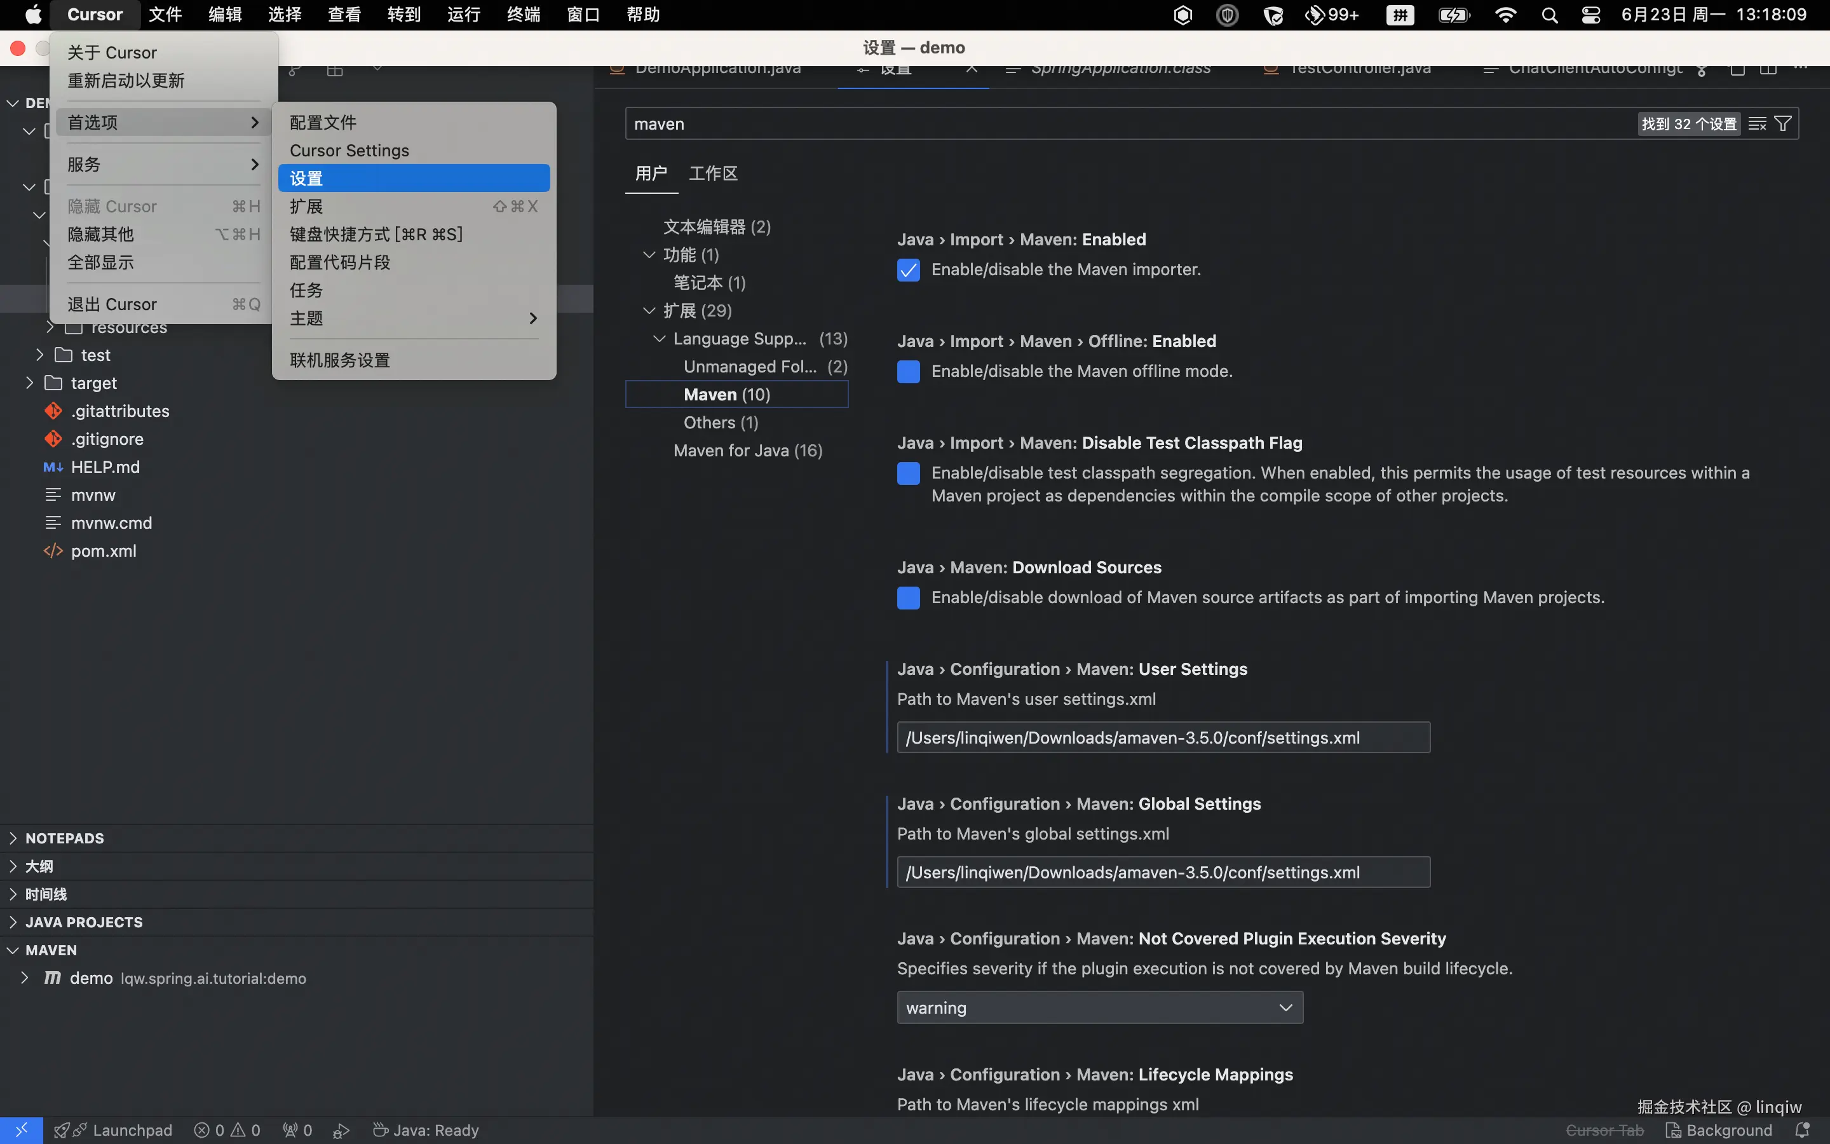Open macOS Spotlight search icon
The width and height of the screenshot is (1830, 1144).
(x=1549, y=15)
